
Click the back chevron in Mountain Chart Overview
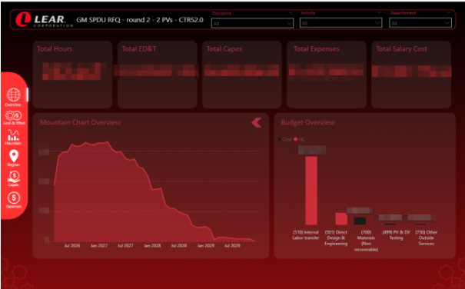click(x=257, y=122)
